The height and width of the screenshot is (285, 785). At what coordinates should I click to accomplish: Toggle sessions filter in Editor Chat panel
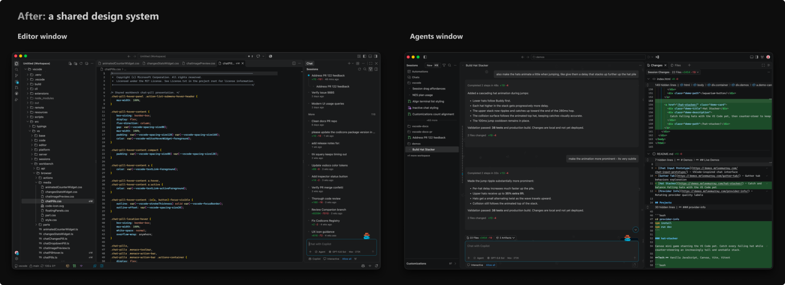pos(370,69)
